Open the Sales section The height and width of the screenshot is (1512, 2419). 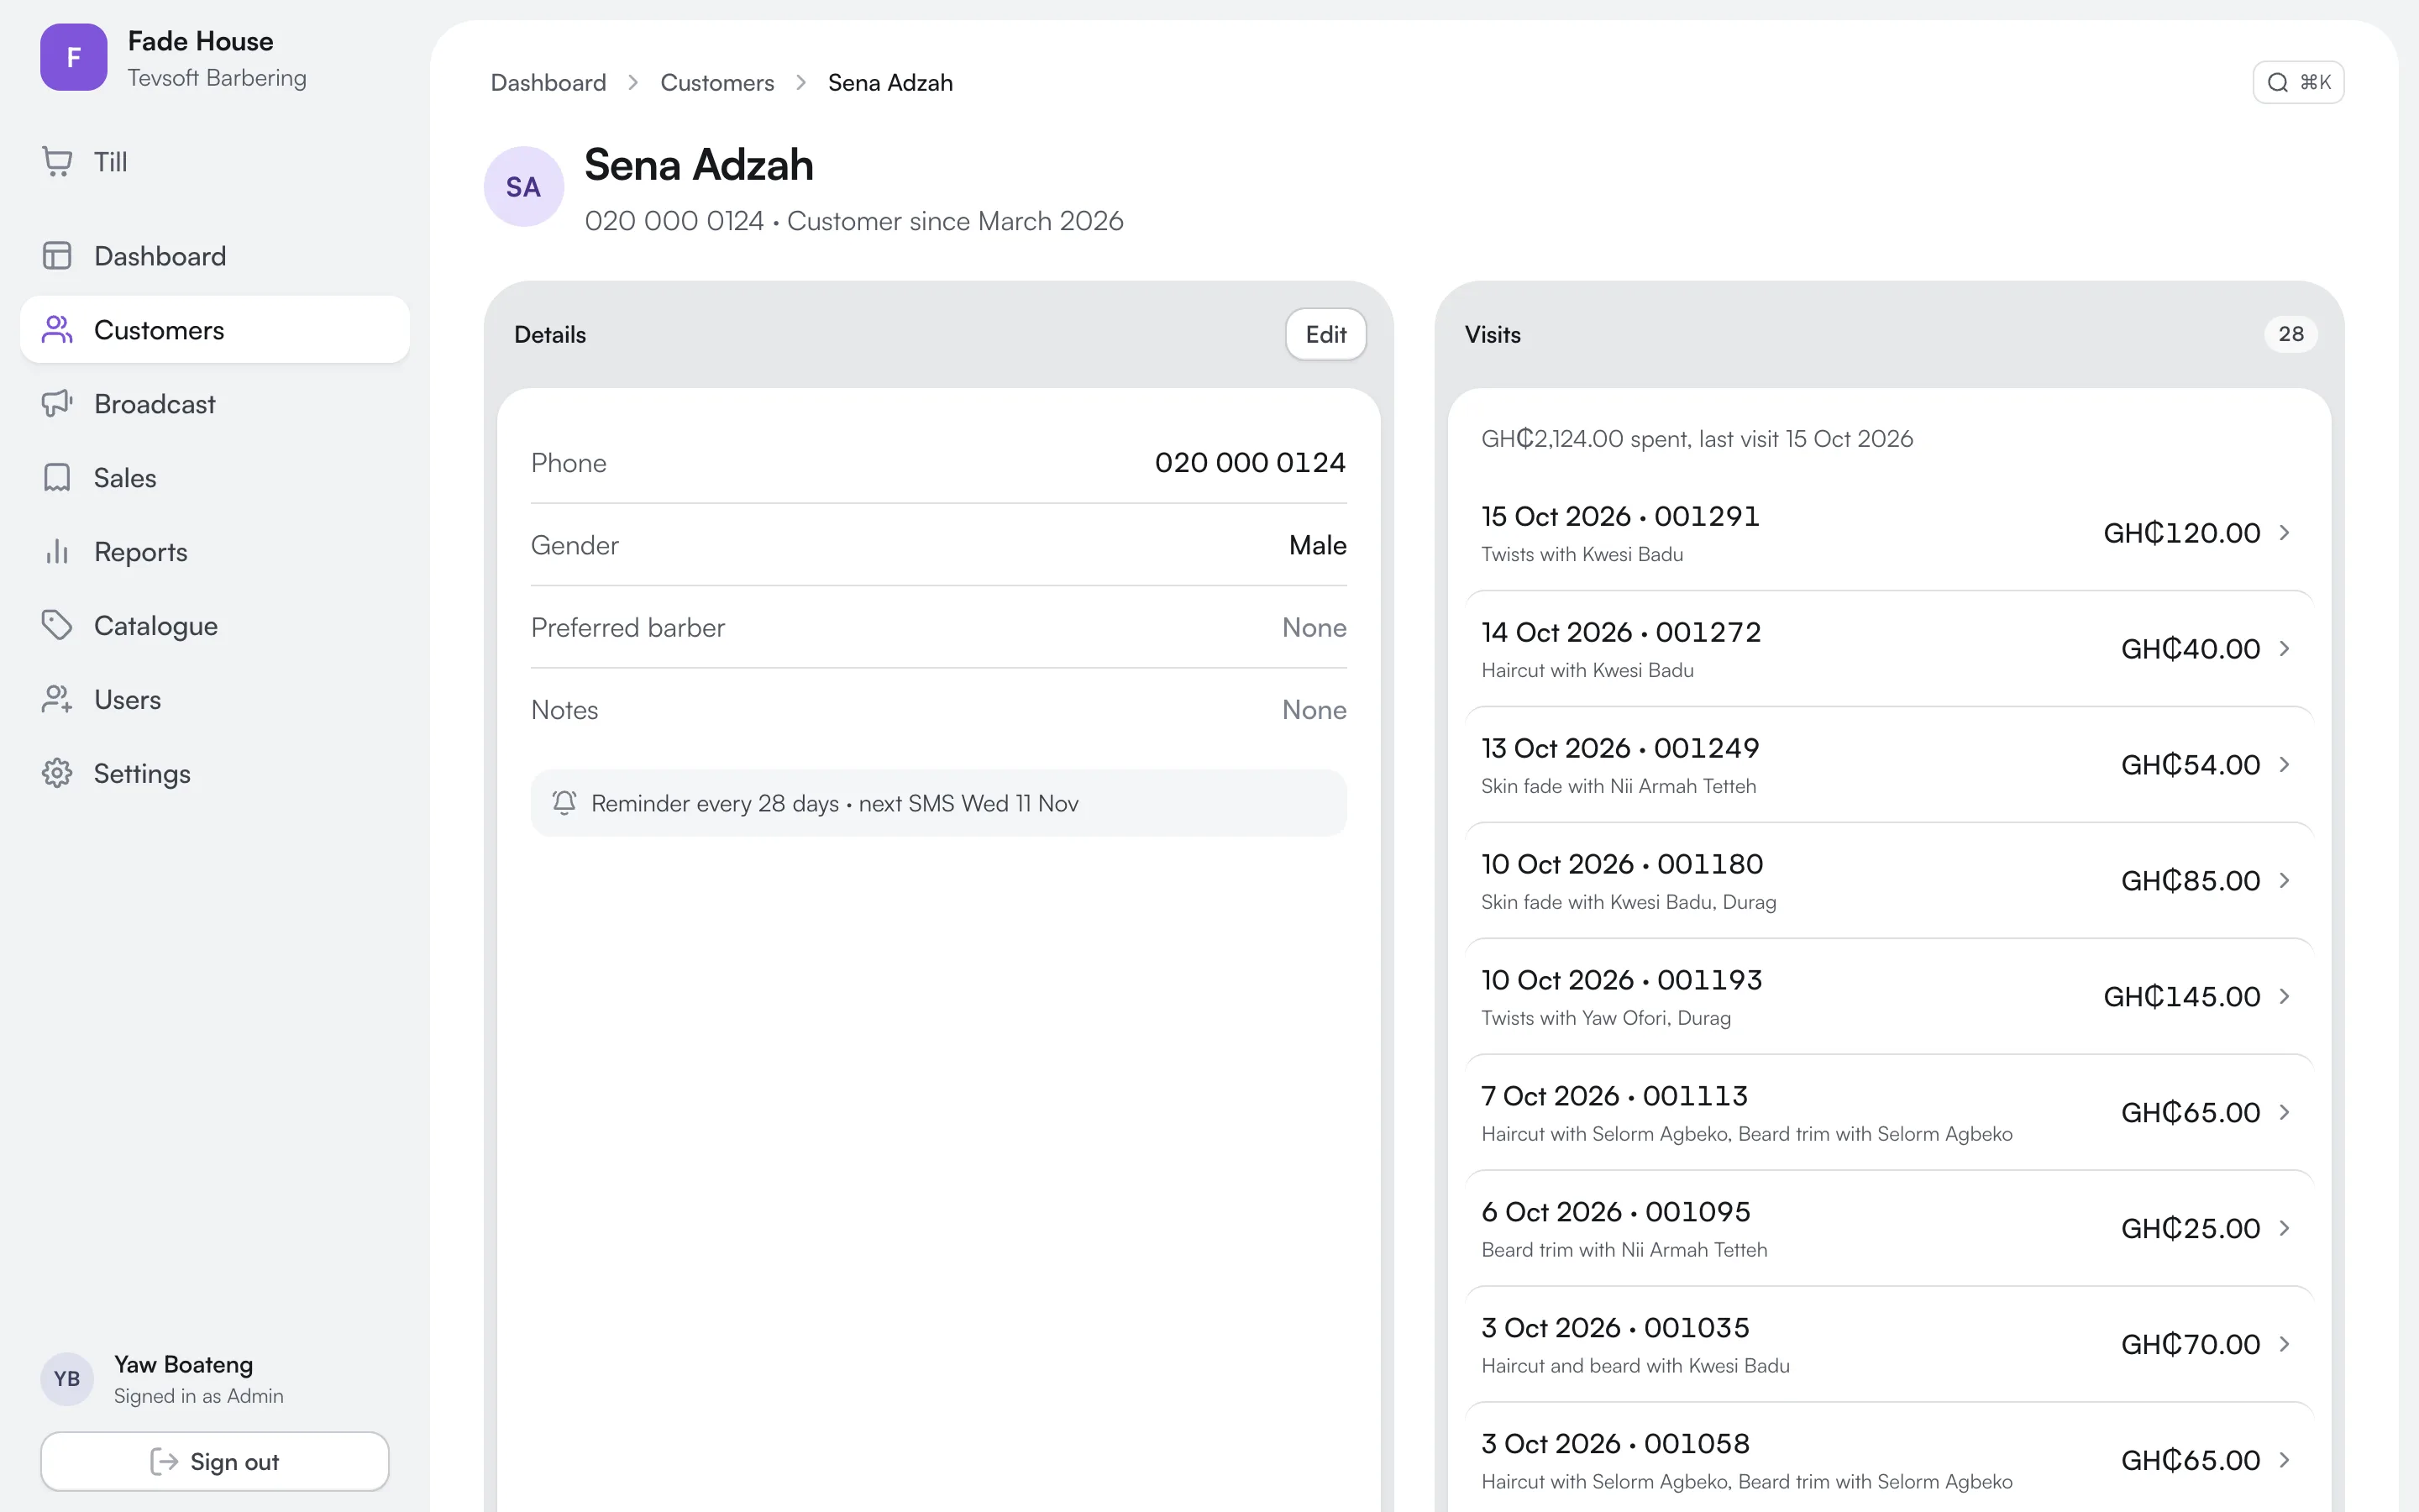click(215, 478)
